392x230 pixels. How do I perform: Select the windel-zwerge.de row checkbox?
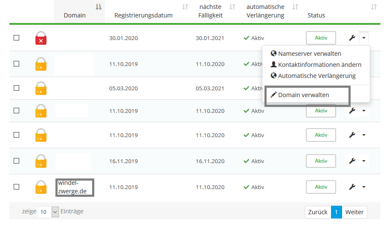click(x=17, y=187)
